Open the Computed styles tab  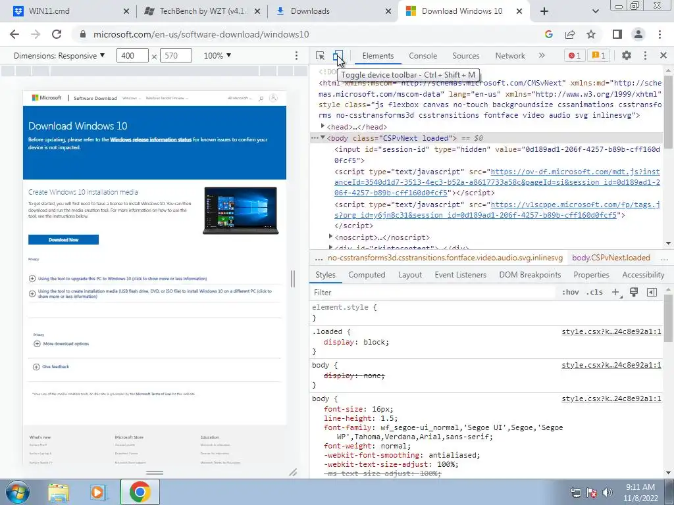click(x=367, y=275)
